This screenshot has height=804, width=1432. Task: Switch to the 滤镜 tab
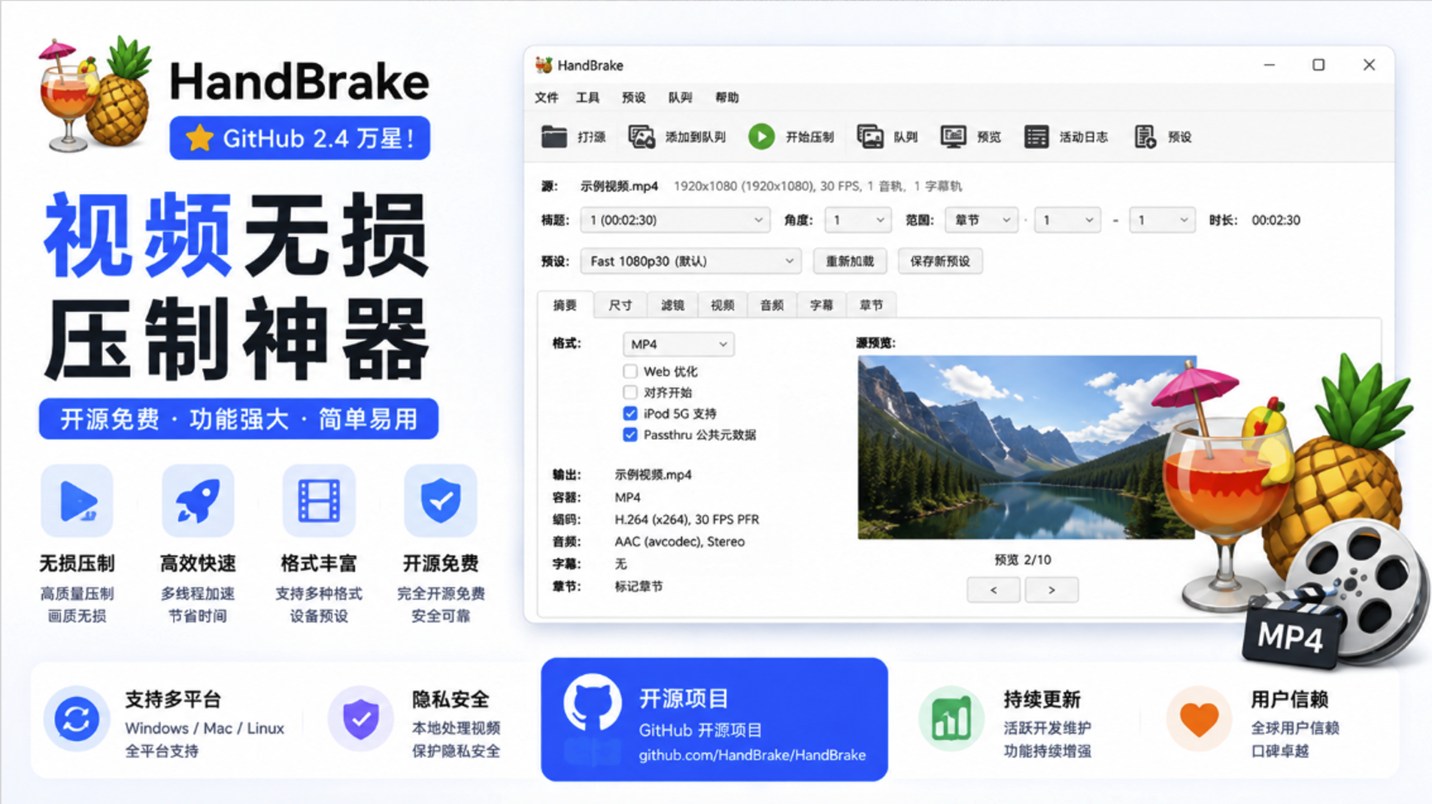point(672,305)
